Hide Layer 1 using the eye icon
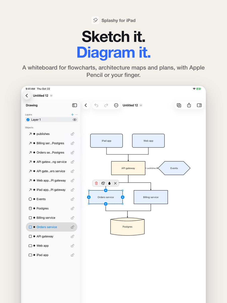 (75, 120)
